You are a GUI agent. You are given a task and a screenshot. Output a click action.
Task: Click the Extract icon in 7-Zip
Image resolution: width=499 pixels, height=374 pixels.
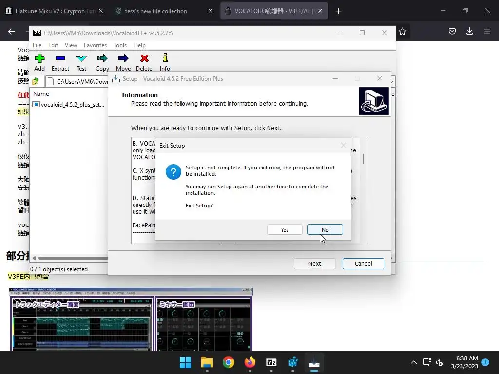coord(60,58)
